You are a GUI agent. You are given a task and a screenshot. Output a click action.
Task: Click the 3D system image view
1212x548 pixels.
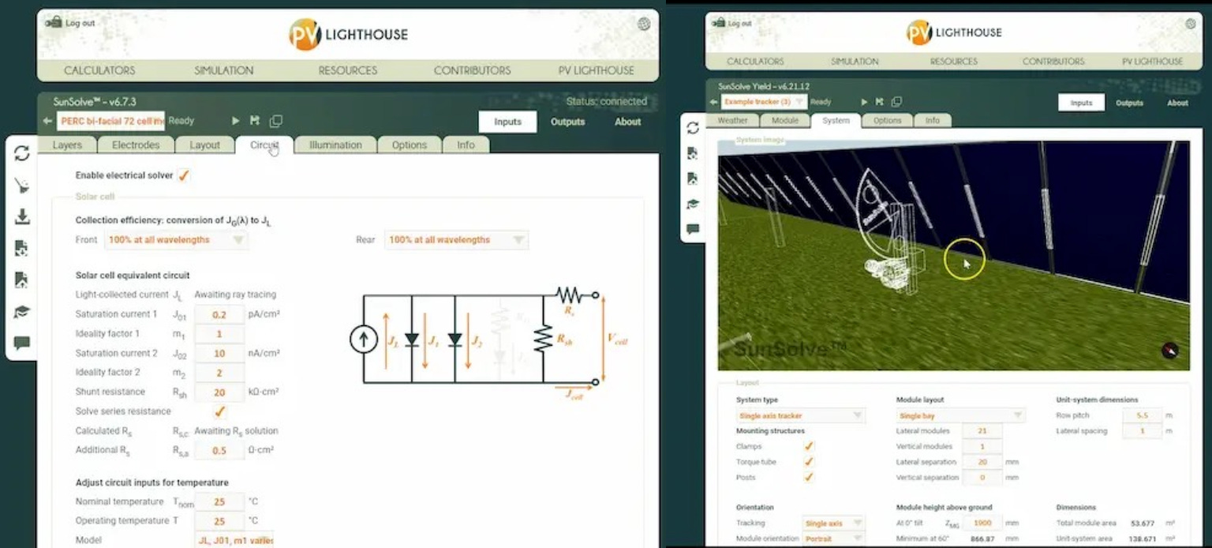coord(953,256)
